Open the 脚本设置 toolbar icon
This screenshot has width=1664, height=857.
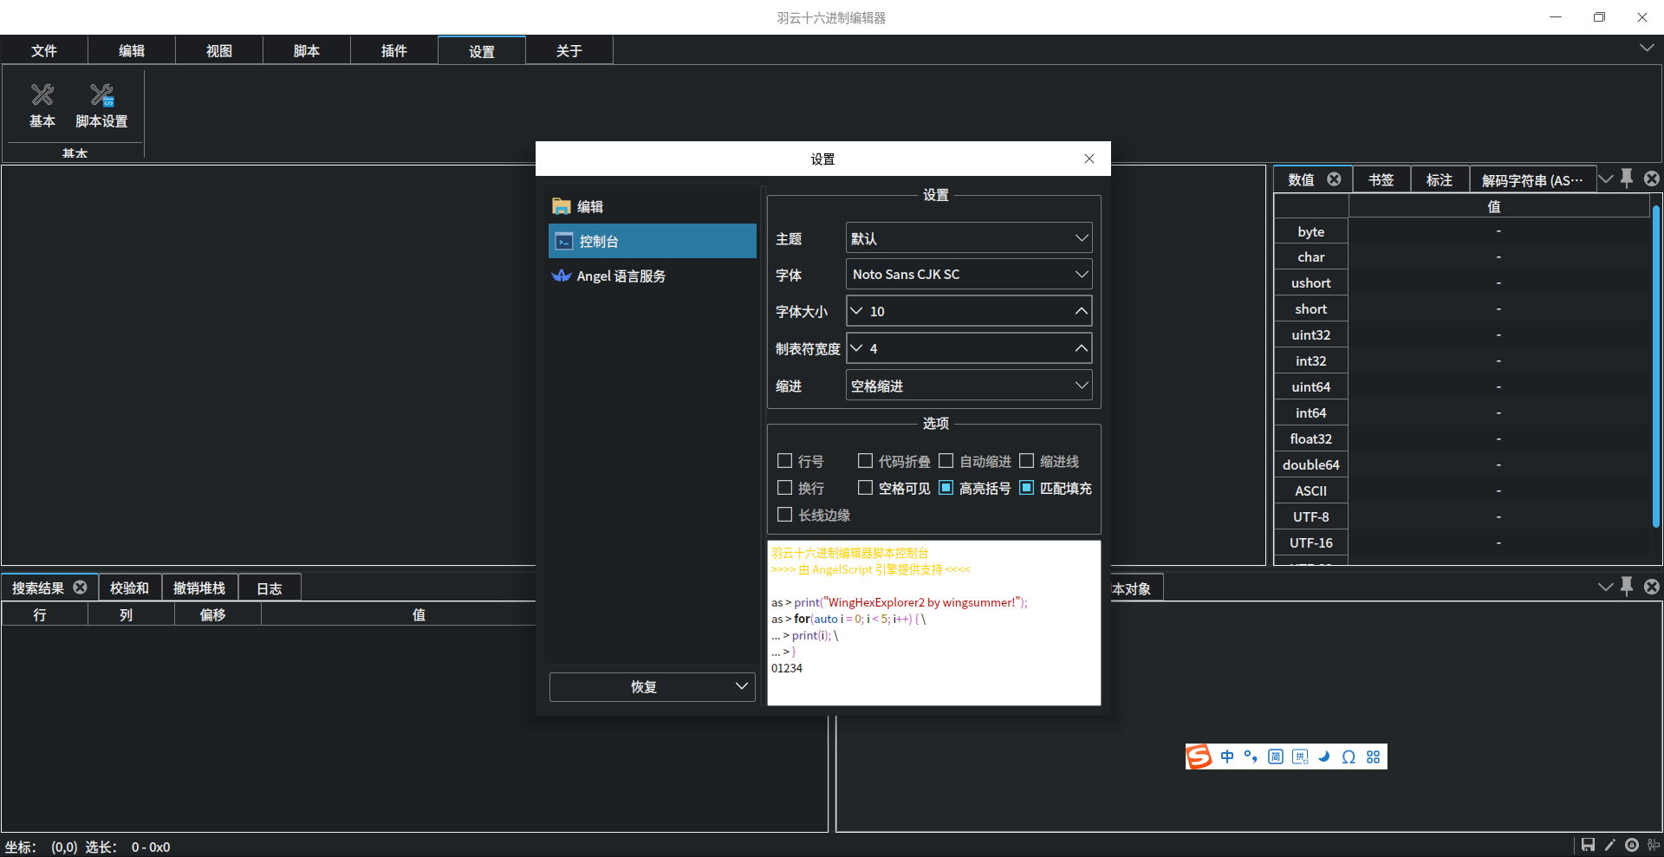pyautogui.click(x=101, y=106)
